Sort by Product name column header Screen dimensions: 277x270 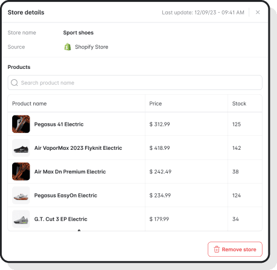(x=30, y=103)
